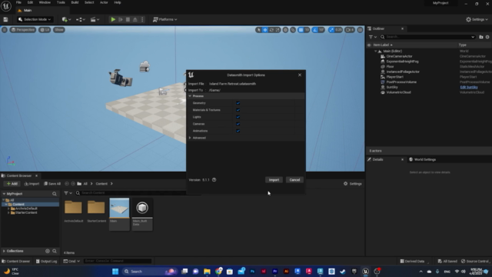Image resolution: width=492 pixels, height=277 pixels.
Task: Open the Build menu
Action: [75, 2]
